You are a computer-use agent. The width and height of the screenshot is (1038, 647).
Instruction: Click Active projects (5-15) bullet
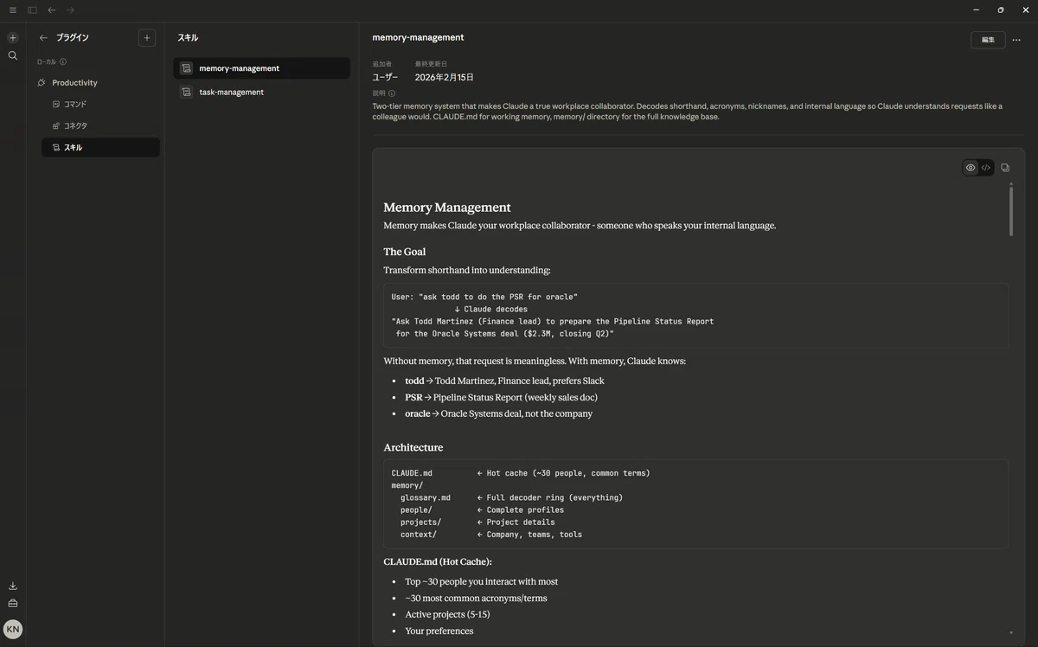click(x=447, y=615)
